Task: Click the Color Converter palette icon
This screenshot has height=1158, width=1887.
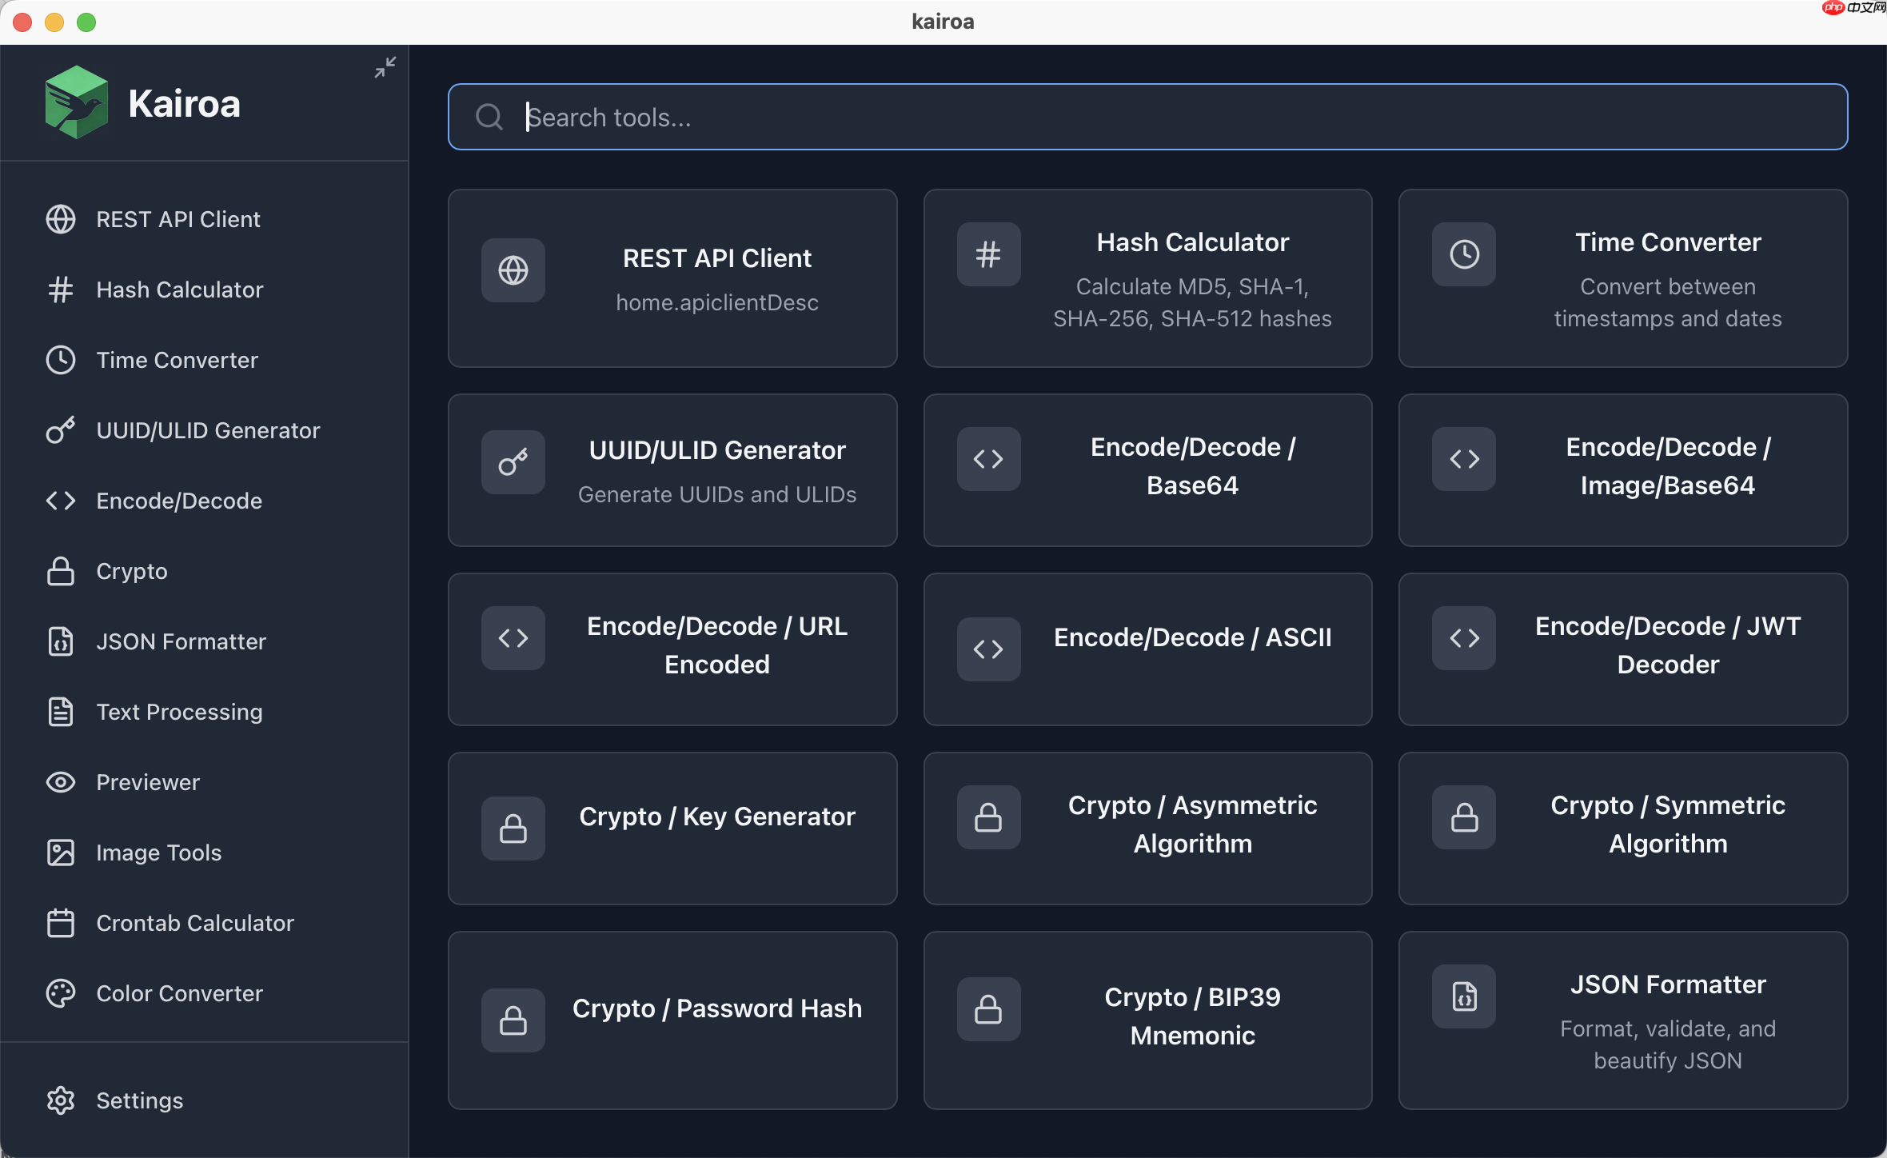Action: [60, 993]
